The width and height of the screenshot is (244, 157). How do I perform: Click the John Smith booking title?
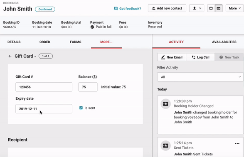pyautogui.click(x=18, y=9)
